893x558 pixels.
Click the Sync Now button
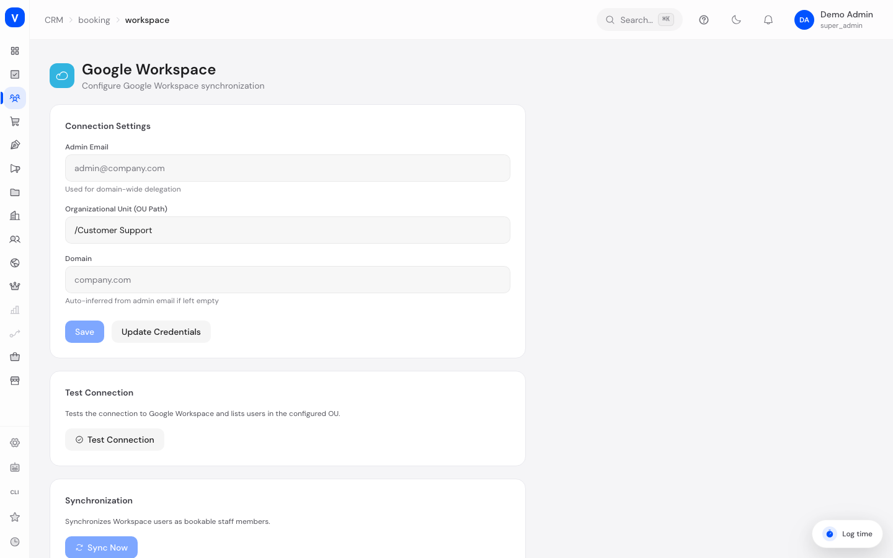[101, 547]
